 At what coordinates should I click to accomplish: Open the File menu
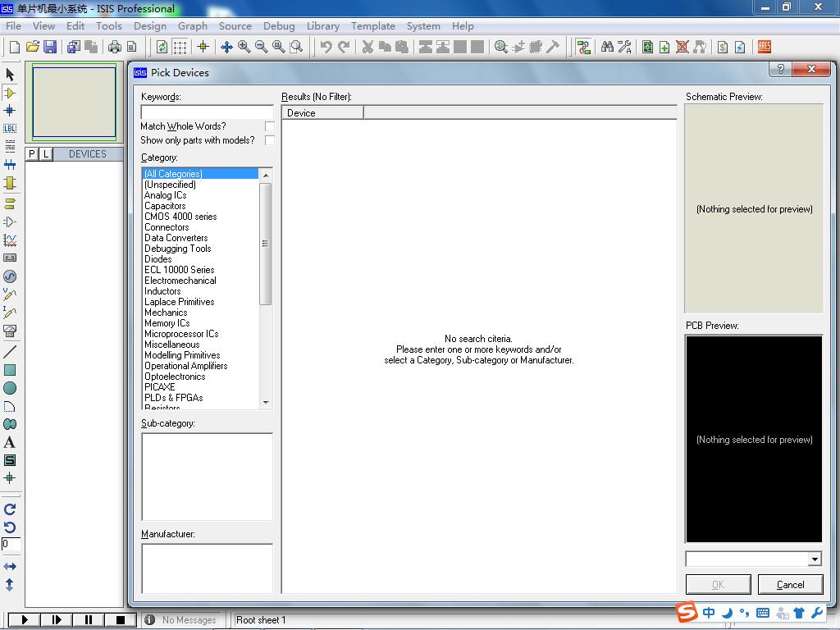pyautogui.click(x=13, y=25)
